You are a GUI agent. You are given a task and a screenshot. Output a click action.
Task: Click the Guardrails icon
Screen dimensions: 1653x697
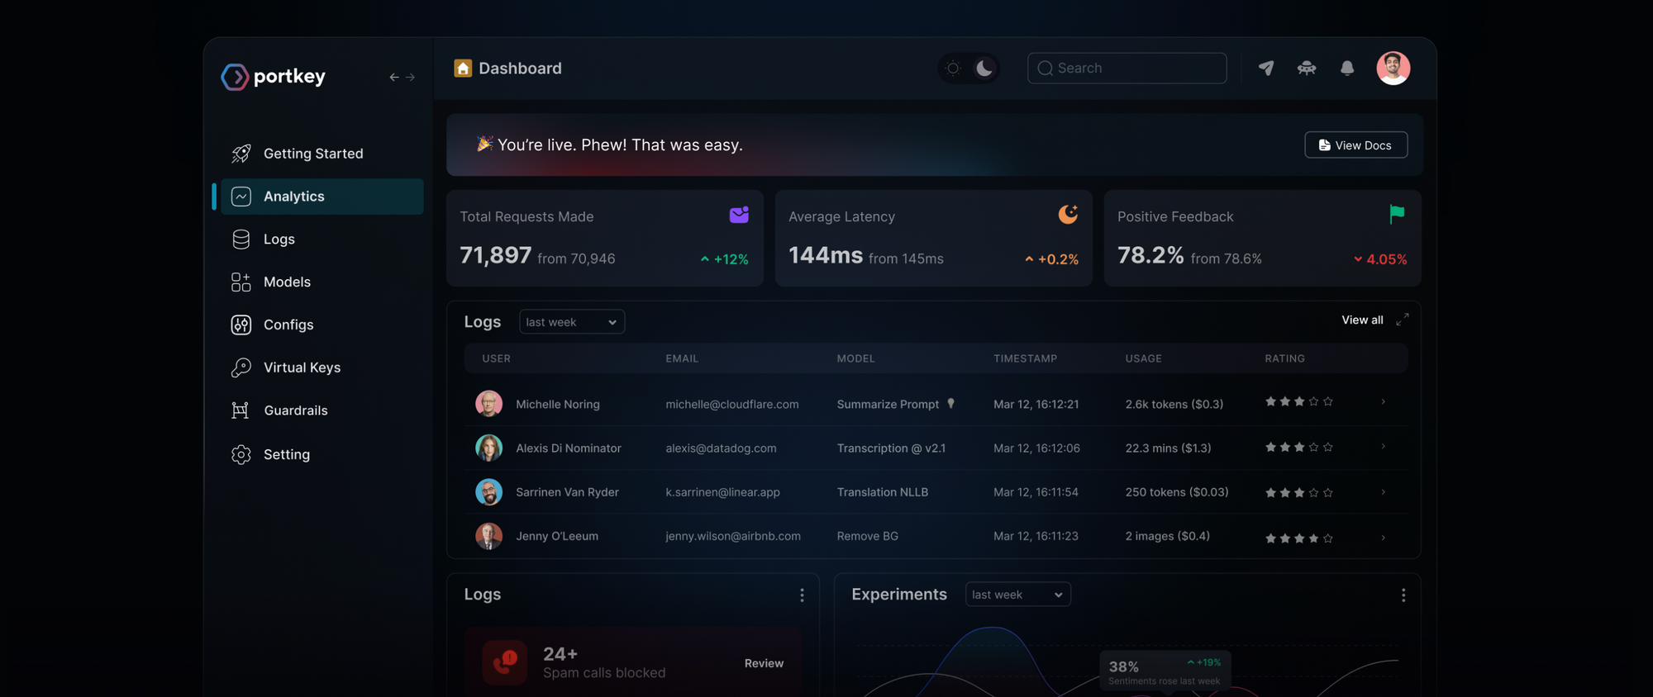241,410
